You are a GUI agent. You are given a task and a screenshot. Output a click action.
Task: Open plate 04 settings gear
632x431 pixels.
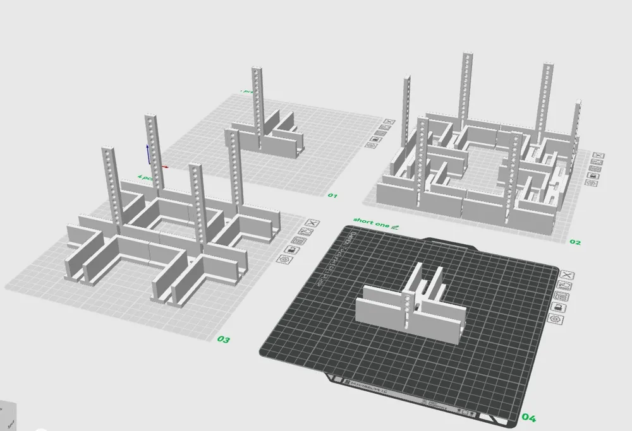pos(556,319)
